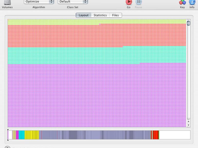Switch to the Statistics tab
198x148 pixels.
coord(100,15)
